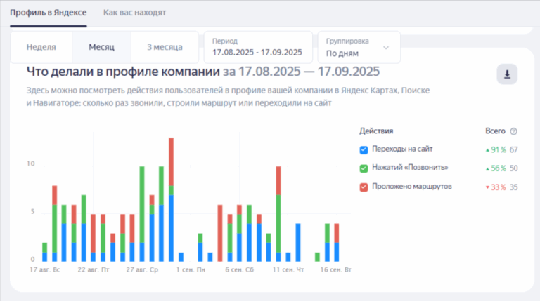Click the Нажатий «Позвонить» legend label
Screen dimensions: 540x301
410,168
